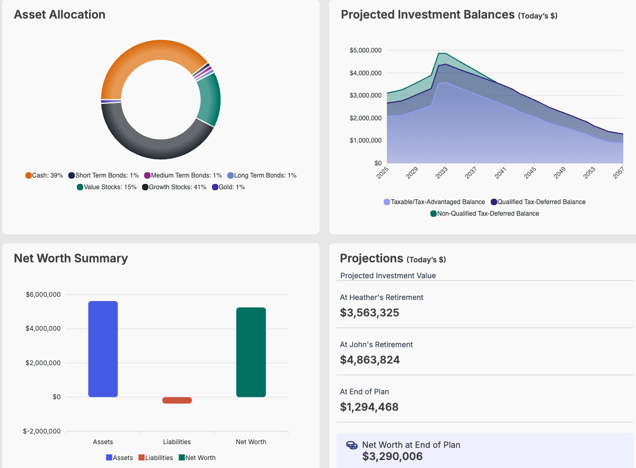Toggle Short Term Bonds legend entry
This screenshot has width=636, height=468.
point(103,175)
